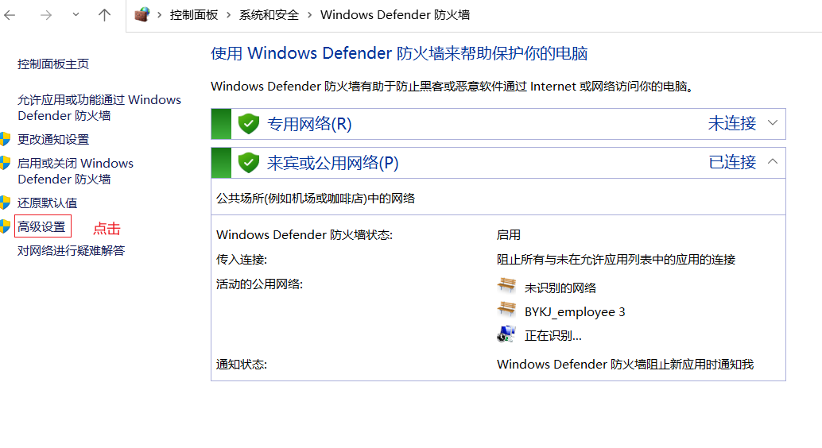
Task: Click the back navigation arrow
Action: click(10, 15)
